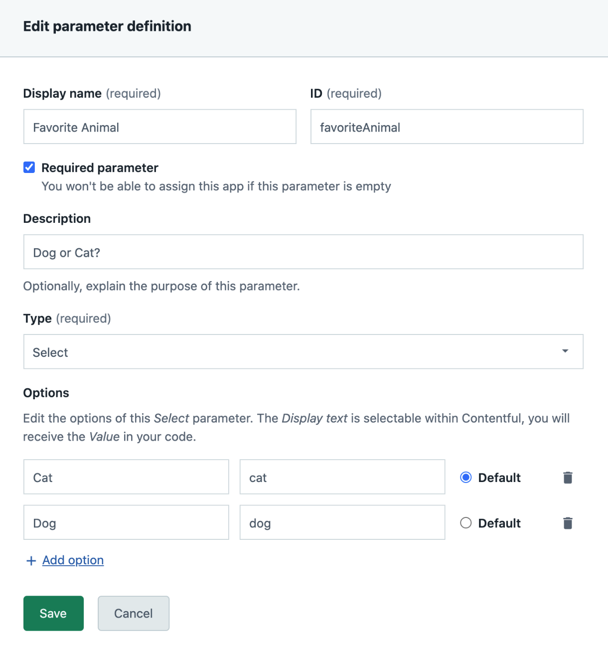Click the Add option link
The image size is (608, 655).
pos(73,560)
